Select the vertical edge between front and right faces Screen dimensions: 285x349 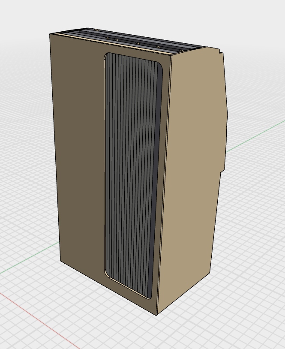(x=164, y=184)
